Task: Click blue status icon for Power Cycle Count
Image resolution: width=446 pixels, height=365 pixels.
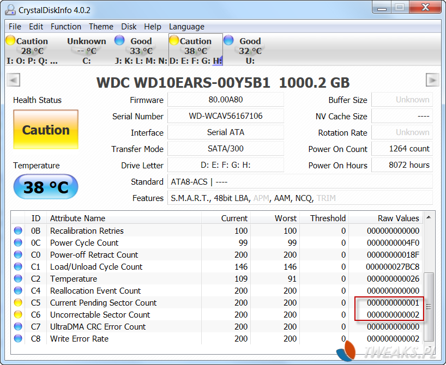Action: point(18,242)
